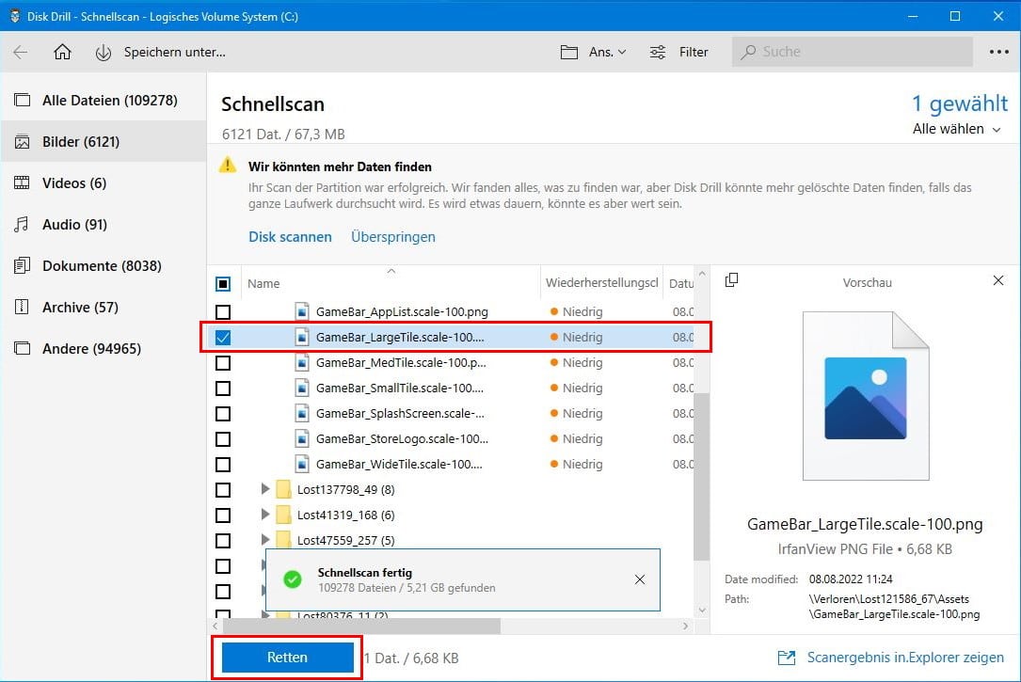Screen dimensions: 1021x682
Task: Check the GameBar_SmallTile checkbox
Action: click(223, 388)
